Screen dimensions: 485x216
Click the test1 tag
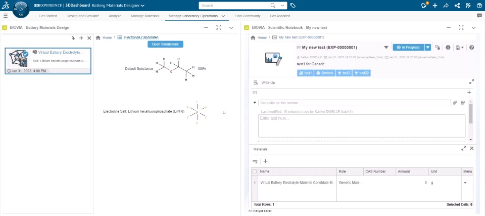(x=305, y=73)
